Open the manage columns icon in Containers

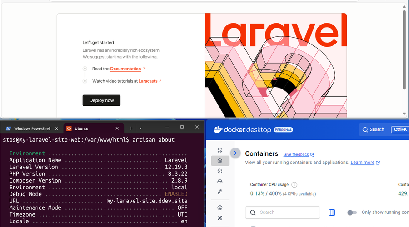tap(332, 212)
